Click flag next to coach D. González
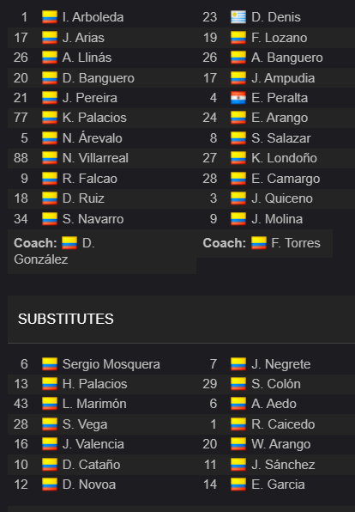This screenshot has width=355, height=512. [69, 243]
